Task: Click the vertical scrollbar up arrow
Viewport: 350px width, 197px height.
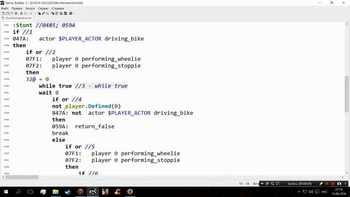Action: click(347, 24)
